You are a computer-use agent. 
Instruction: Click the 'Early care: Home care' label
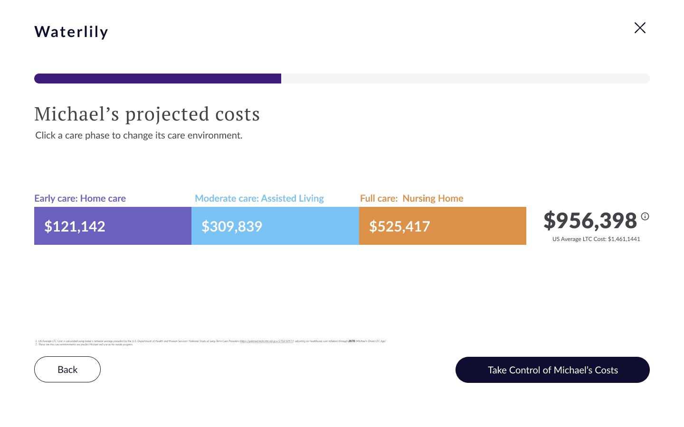(80, 198)
